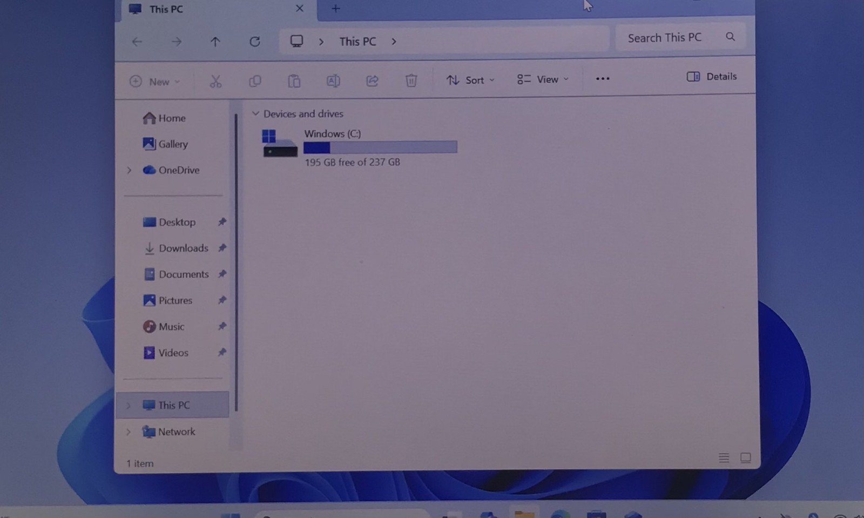Switch to details list view in the status bar

tap(724, 458)
